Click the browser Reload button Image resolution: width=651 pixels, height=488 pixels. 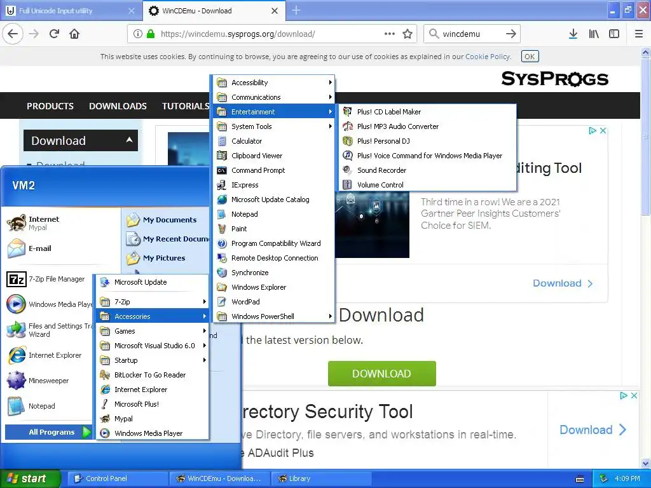55,34
